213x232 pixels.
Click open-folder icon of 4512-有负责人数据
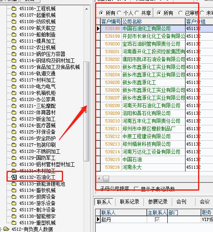6,229
